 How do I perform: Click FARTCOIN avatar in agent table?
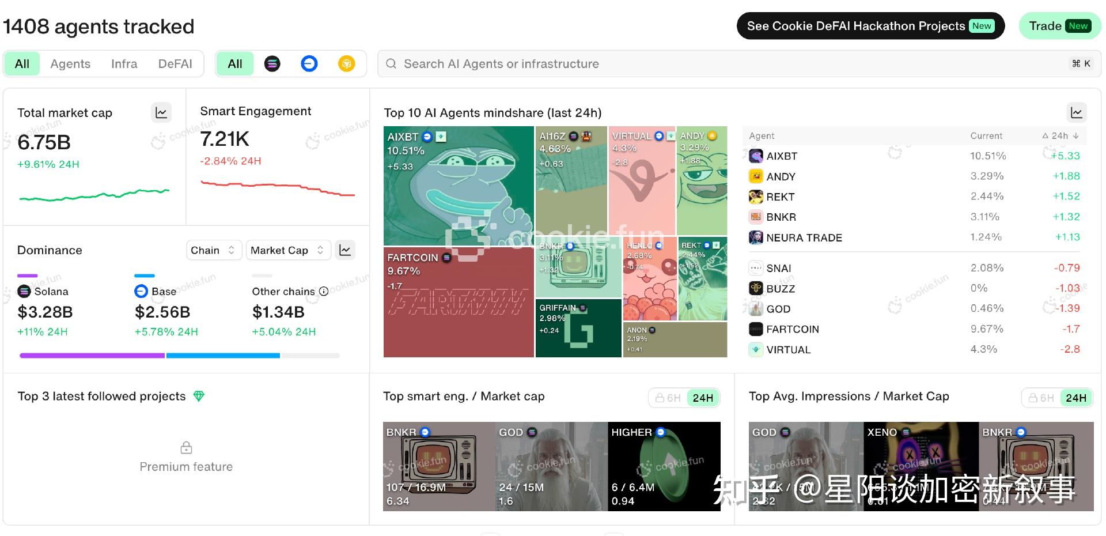[x=756, y=329]
